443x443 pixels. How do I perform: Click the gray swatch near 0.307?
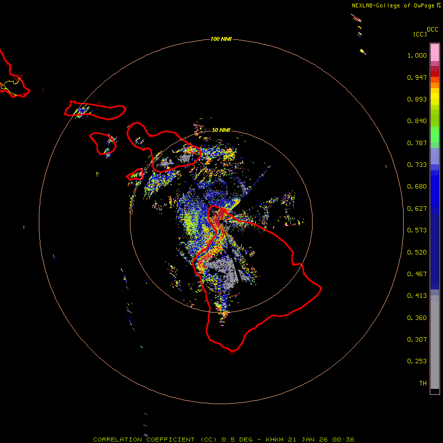pyautogui.click(x=435, y=342)
